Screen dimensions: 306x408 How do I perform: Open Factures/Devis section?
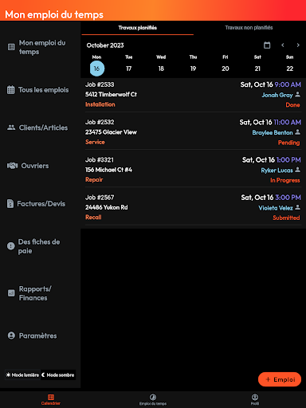pos(37,204)
